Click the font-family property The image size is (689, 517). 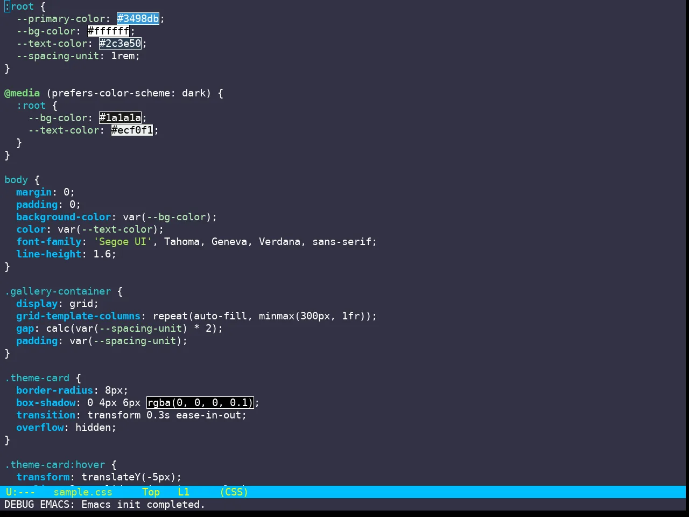pos(49,242)
